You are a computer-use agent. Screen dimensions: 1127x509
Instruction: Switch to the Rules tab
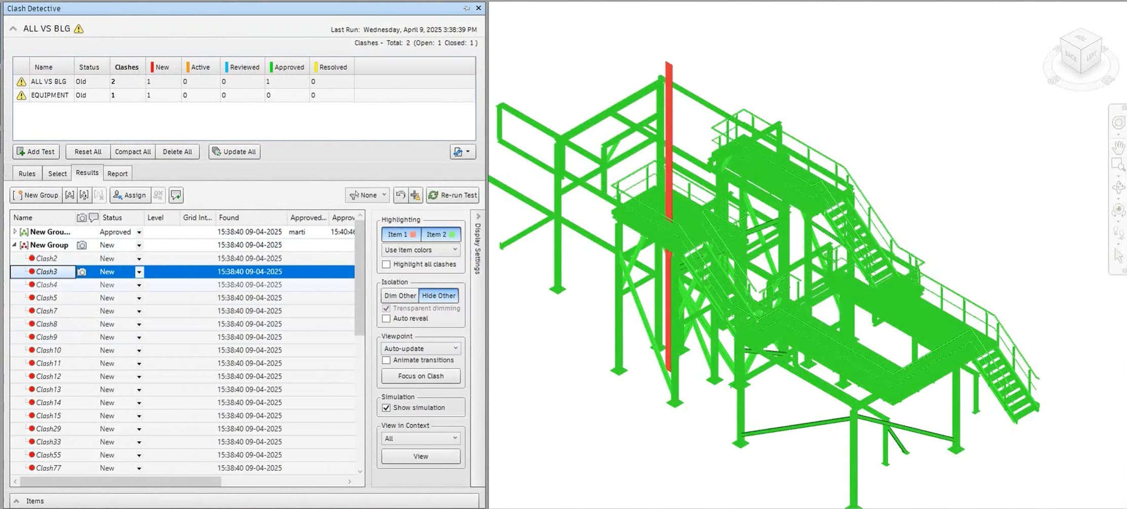(x=27, y=174)
